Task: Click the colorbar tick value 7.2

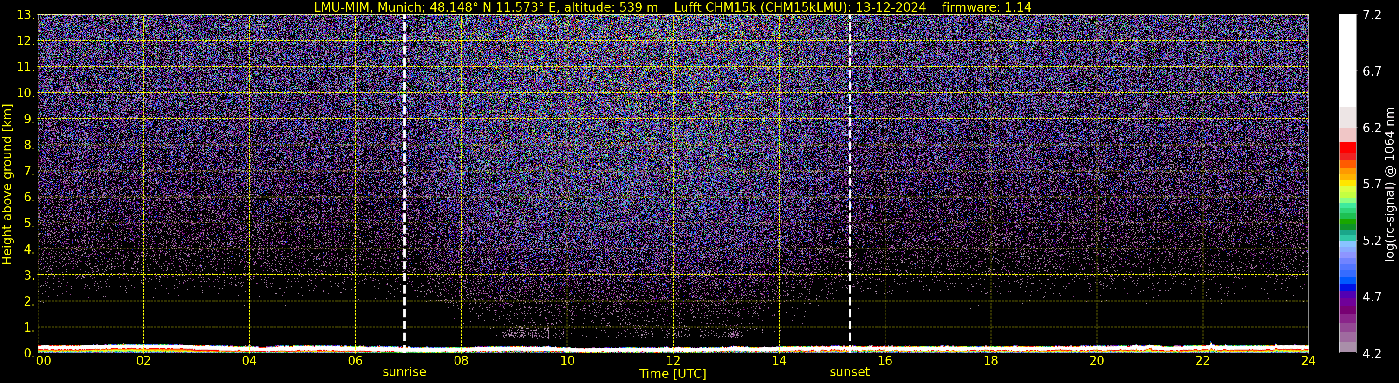Action: 1372,15
